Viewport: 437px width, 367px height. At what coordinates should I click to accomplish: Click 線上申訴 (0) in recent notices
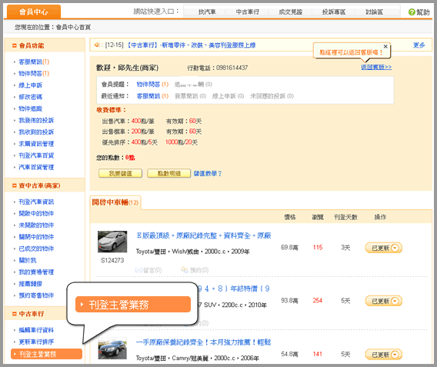click(228, 96)
